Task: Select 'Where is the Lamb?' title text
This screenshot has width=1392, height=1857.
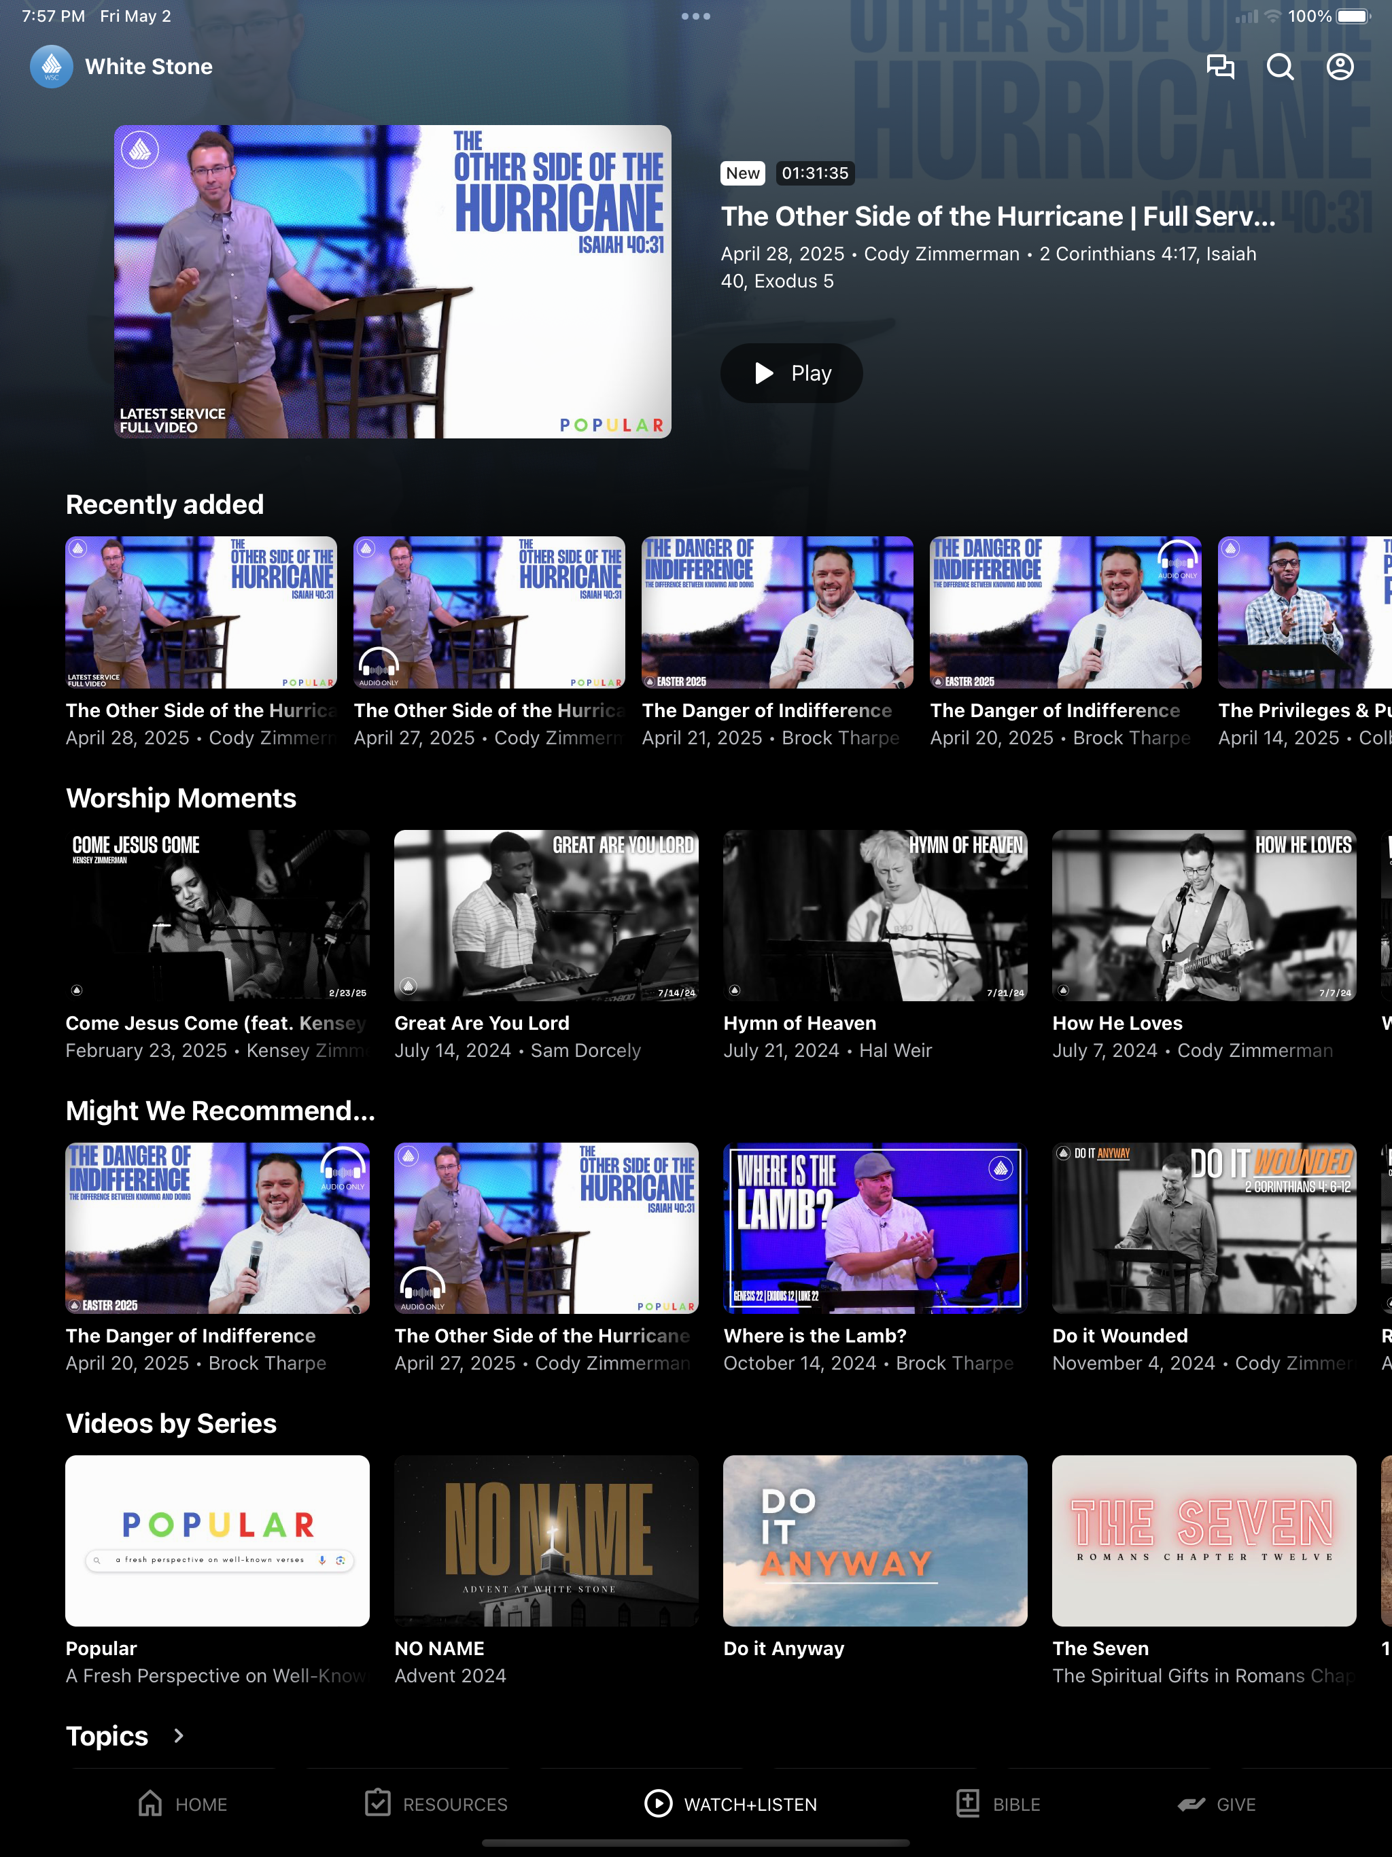Action: coord(815,1336)
